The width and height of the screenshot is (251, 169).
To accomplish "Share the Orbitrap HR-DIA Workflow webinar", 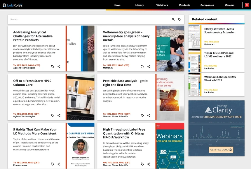I will coord(149,164).
